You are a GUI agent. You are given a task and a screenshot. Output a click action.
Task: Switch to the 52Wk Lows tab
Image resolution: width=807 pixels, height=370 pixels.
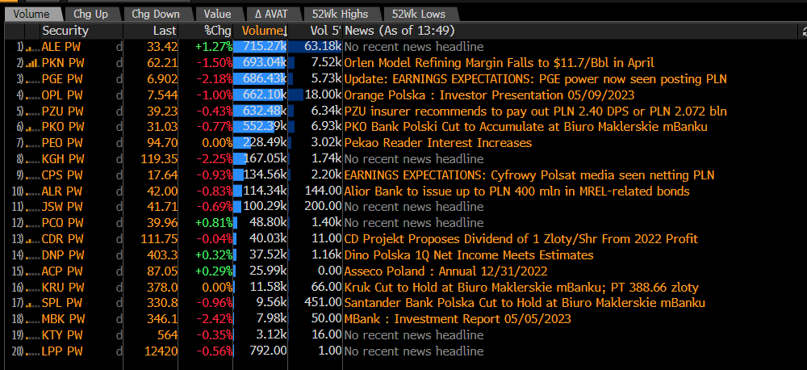(418, 15)
